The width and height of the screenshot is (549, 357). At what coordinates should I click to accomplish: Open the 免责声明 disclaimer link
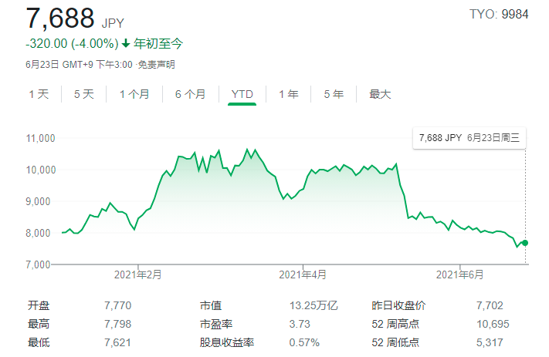point(156,65)
